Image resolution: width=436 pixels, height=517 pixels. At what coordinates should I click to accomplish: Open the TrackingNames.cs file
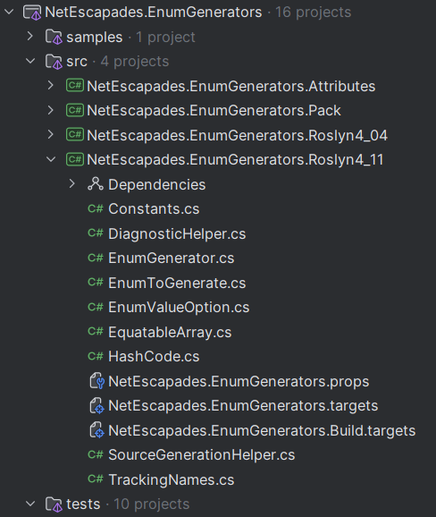[172, 479]
